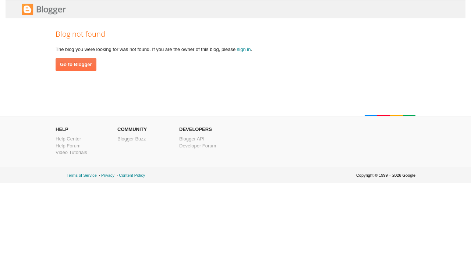Click the blue segment of color bar

click(x=371, y=115)
